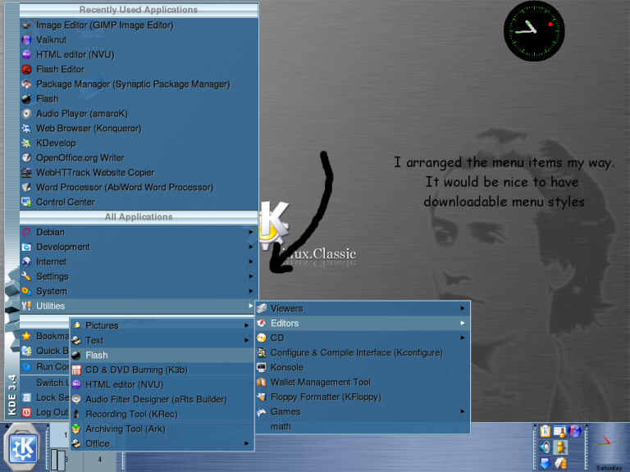Click Run Command entry
The height and width of the screenshot is (472, 630).
coord(45,366)
